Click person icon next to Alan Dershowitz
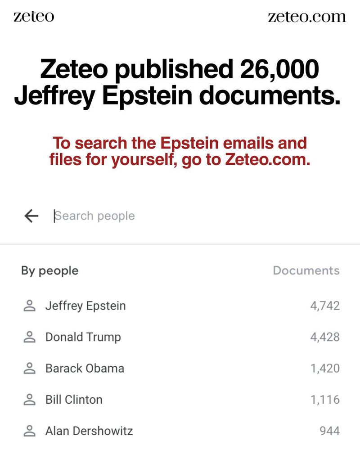Screen dimensions: 360x450 29,431
